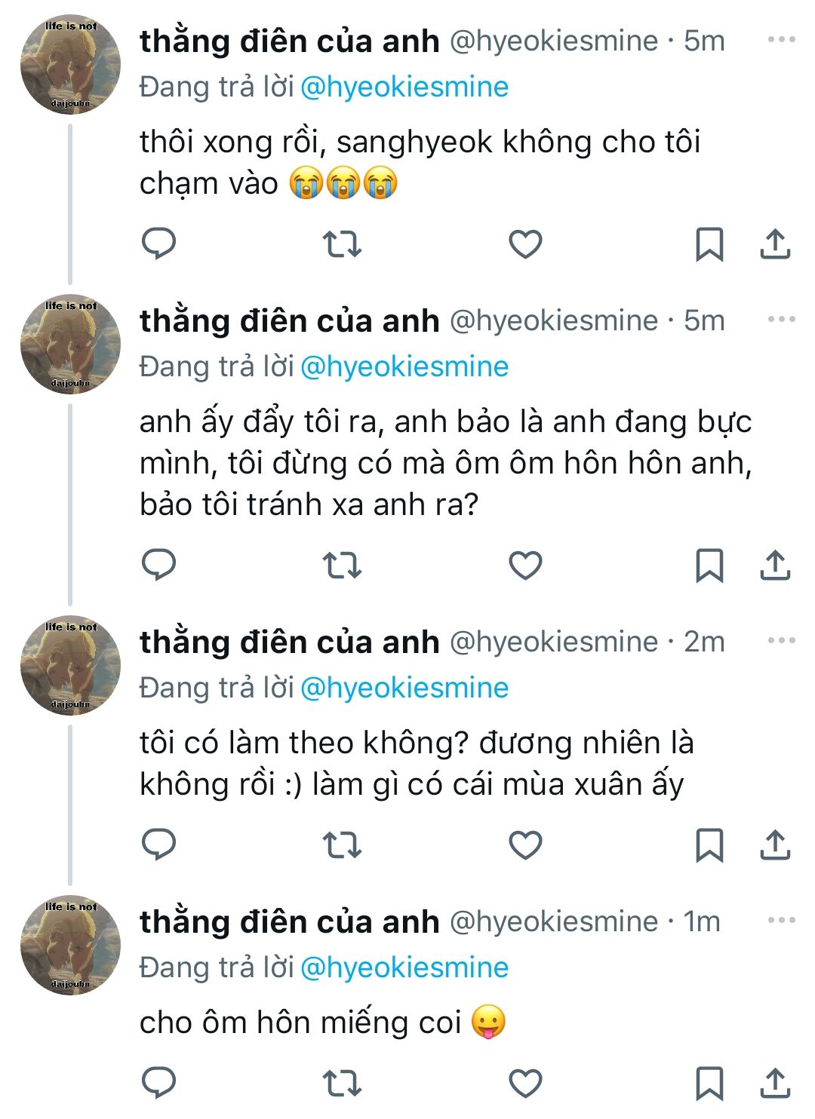This screenshot has height=1119, width=815.
Task: Bookmark the tweet starting "thôi xong rồi"
Action: 709,244
